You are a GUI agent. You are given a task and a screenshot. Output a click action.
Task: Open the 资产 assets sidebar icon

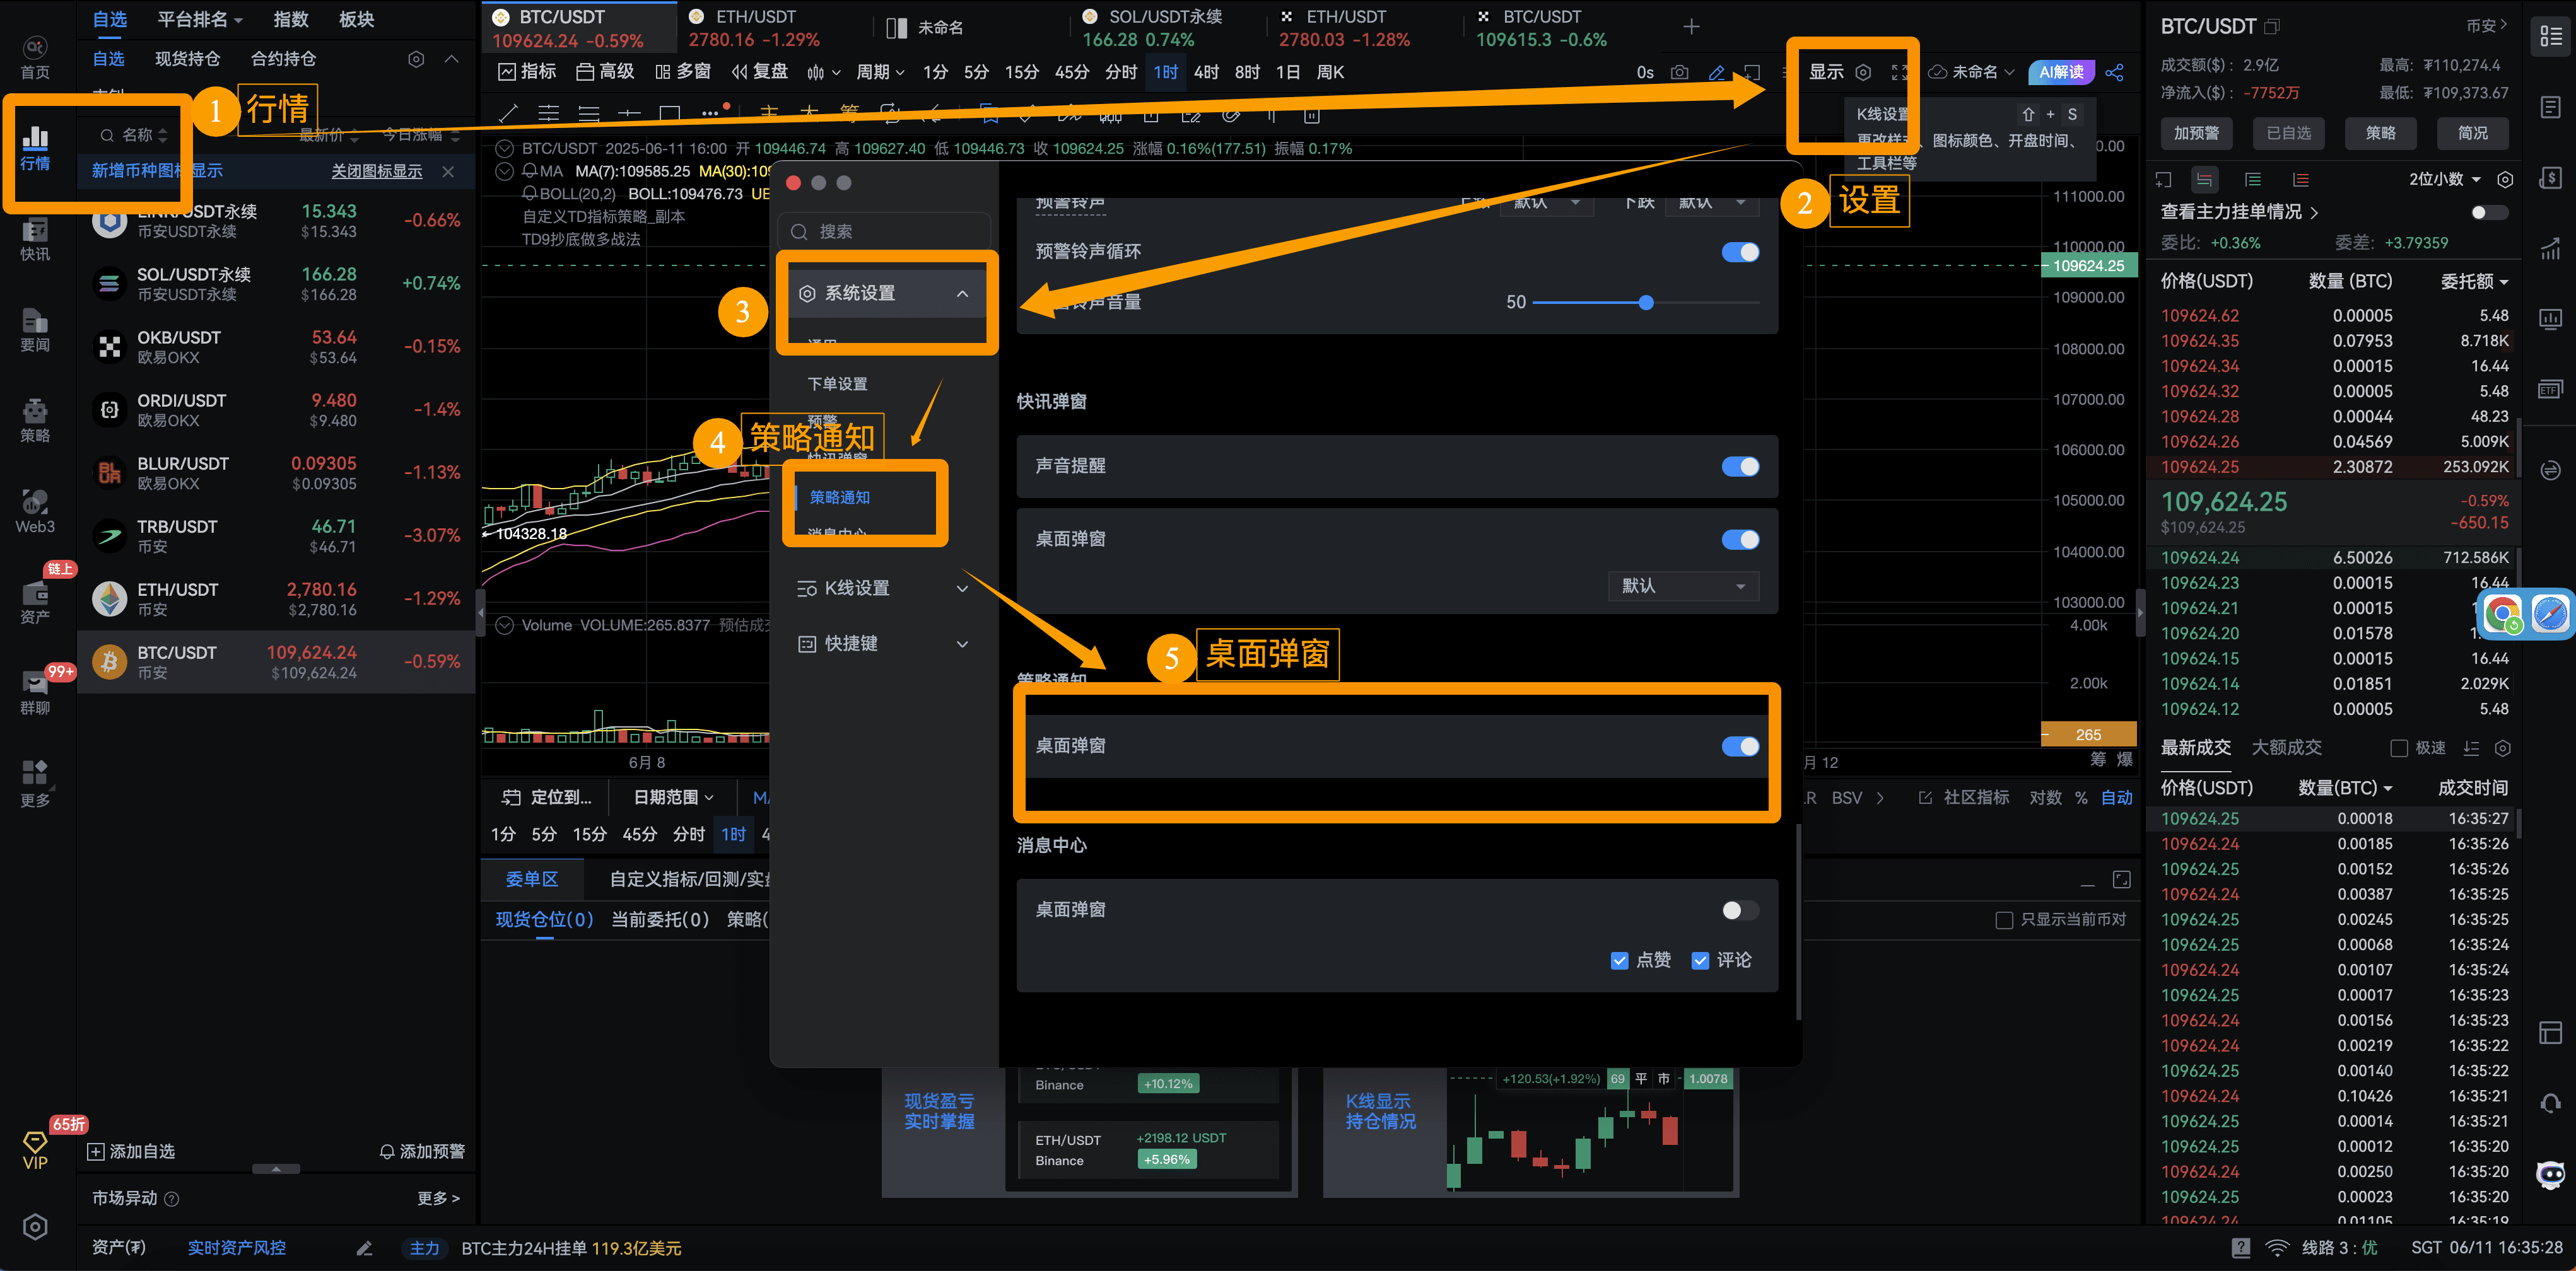(35, 603)
